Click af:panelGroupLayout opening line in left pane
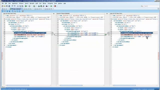 pyautogui.click(x=23, y=31)
